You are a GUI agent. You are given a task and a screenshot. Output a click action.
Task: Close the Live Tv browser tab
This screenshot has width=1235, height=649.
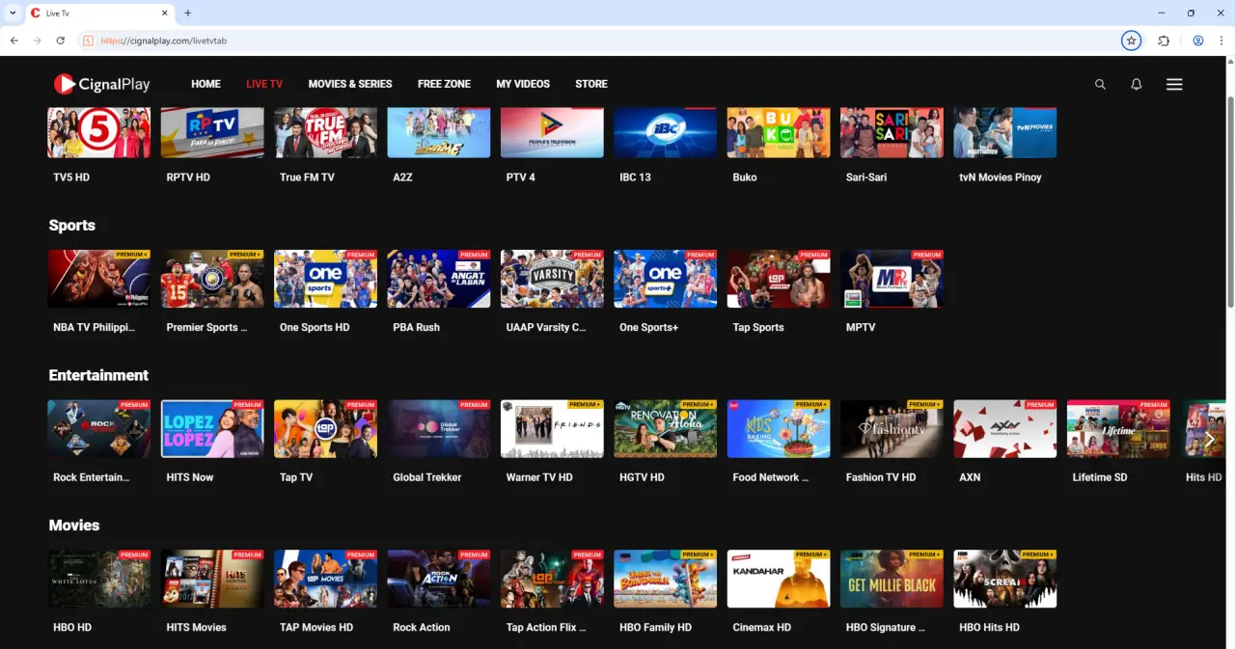point(165,13)
